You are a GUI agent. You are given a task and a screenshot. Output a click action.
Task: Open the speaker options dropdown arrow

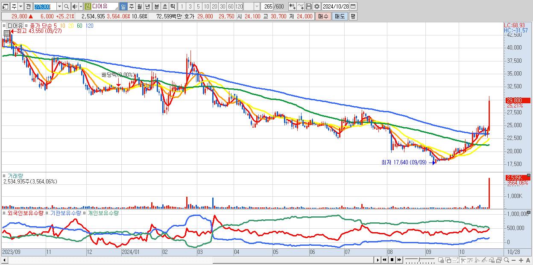click(x=81, y=7)
